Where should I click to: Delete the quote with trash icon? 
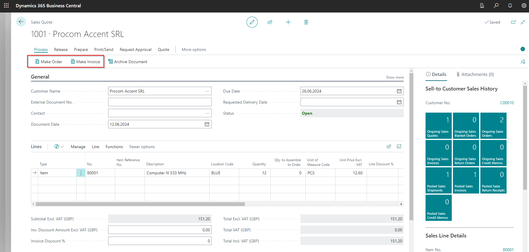coord(306,22)
